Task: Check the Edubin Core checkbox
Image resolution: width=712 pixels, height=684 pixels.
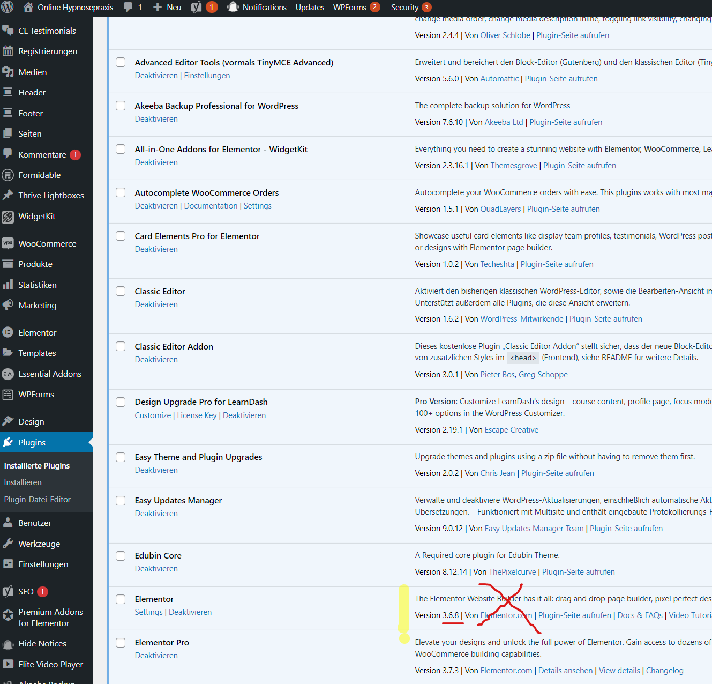Action: [121, 556]
